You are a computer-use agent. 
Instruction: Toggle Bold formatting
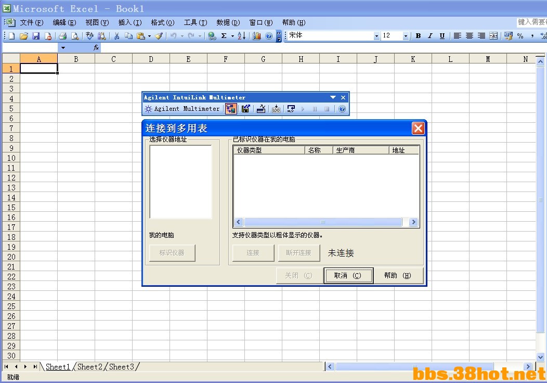(418, 35)
